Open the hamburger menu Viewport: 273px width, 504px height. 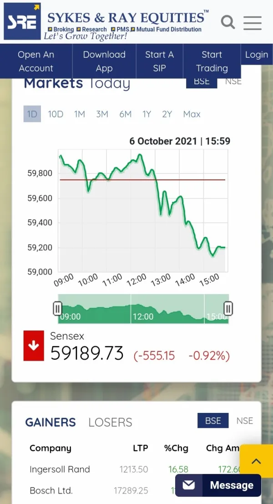(x=252, y=22)
